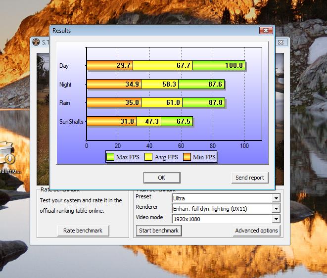Click 'official ranking table online.' text
The image size is (327, 278).
[72, 211]
